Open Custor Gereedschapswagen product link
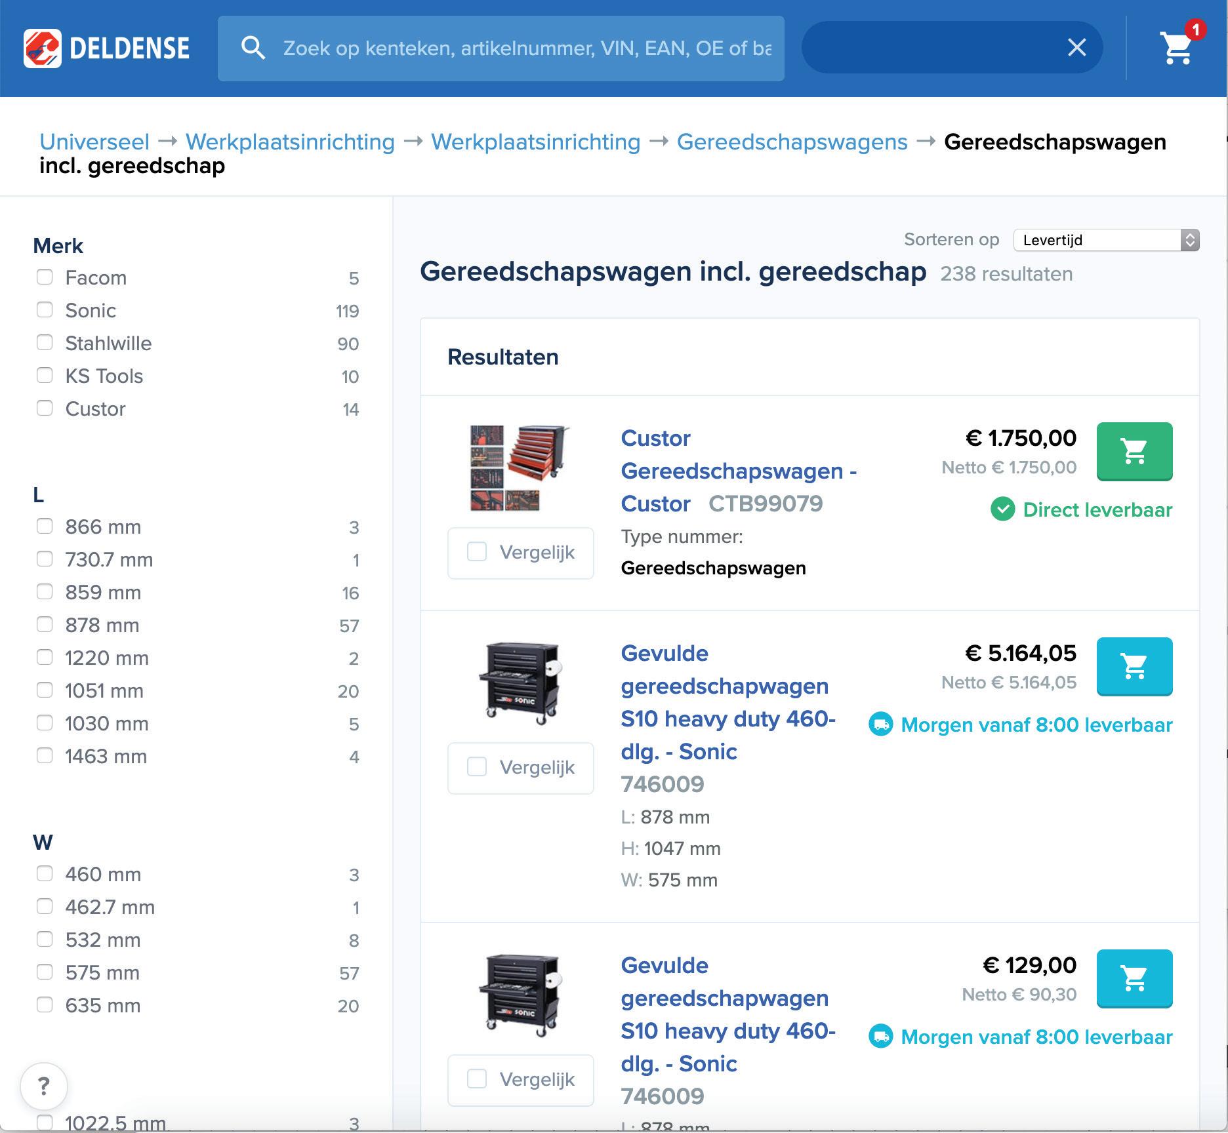1228x1133 pixels. pos(739,471)
